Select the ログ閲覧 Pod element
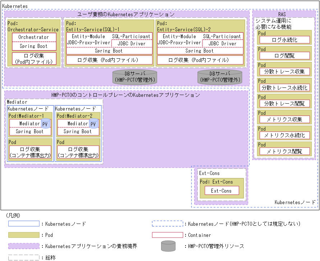The width and height of the screenshot is (320, 261). (285, 55)
